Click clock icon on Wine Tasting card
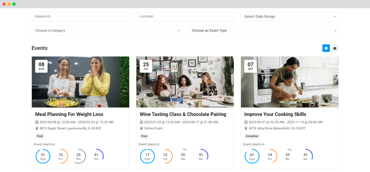 click(x=141, y=122)
